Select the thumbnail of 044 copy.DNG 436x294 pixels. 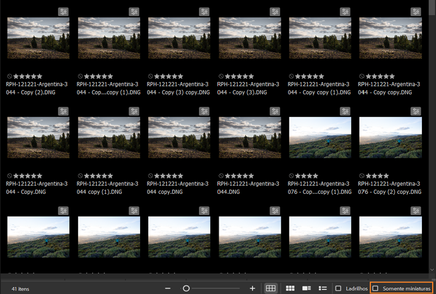179,138
